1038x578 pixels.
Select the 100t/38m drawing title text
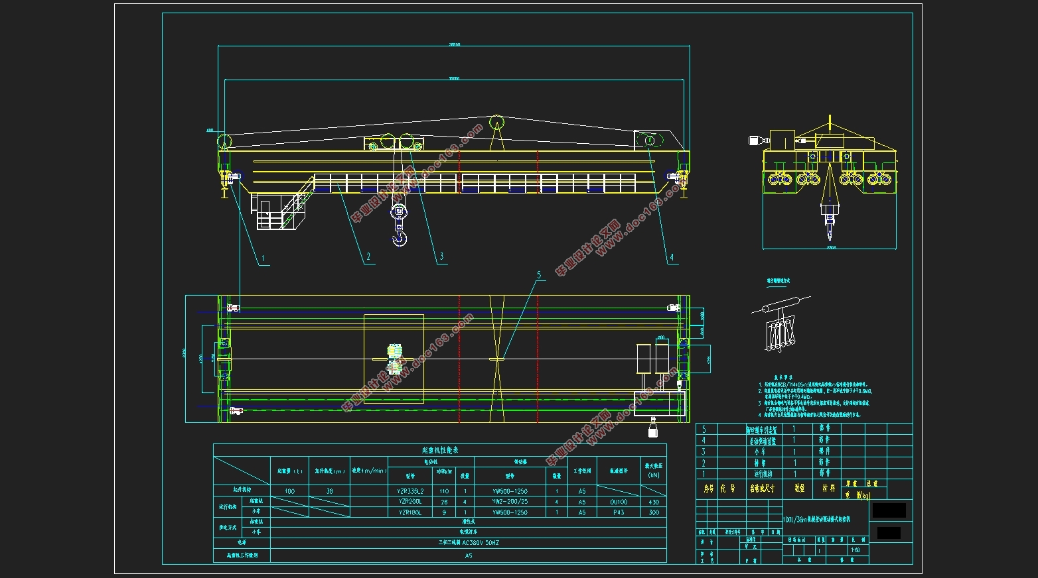point(816,520)
